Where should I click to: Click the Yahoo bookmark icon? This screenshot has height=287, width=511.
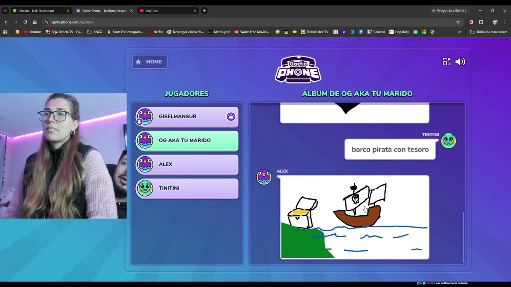(344, 32)
